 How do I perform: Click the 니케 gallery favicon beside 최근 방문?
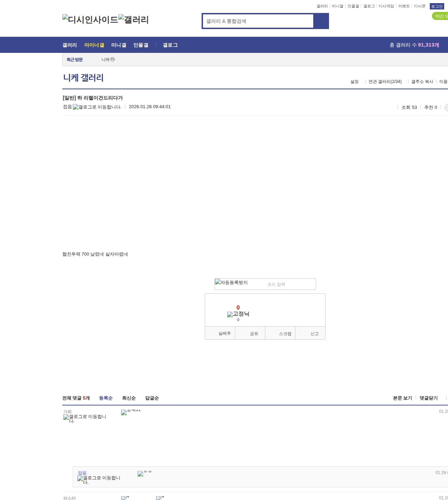[x=112, y=60]
